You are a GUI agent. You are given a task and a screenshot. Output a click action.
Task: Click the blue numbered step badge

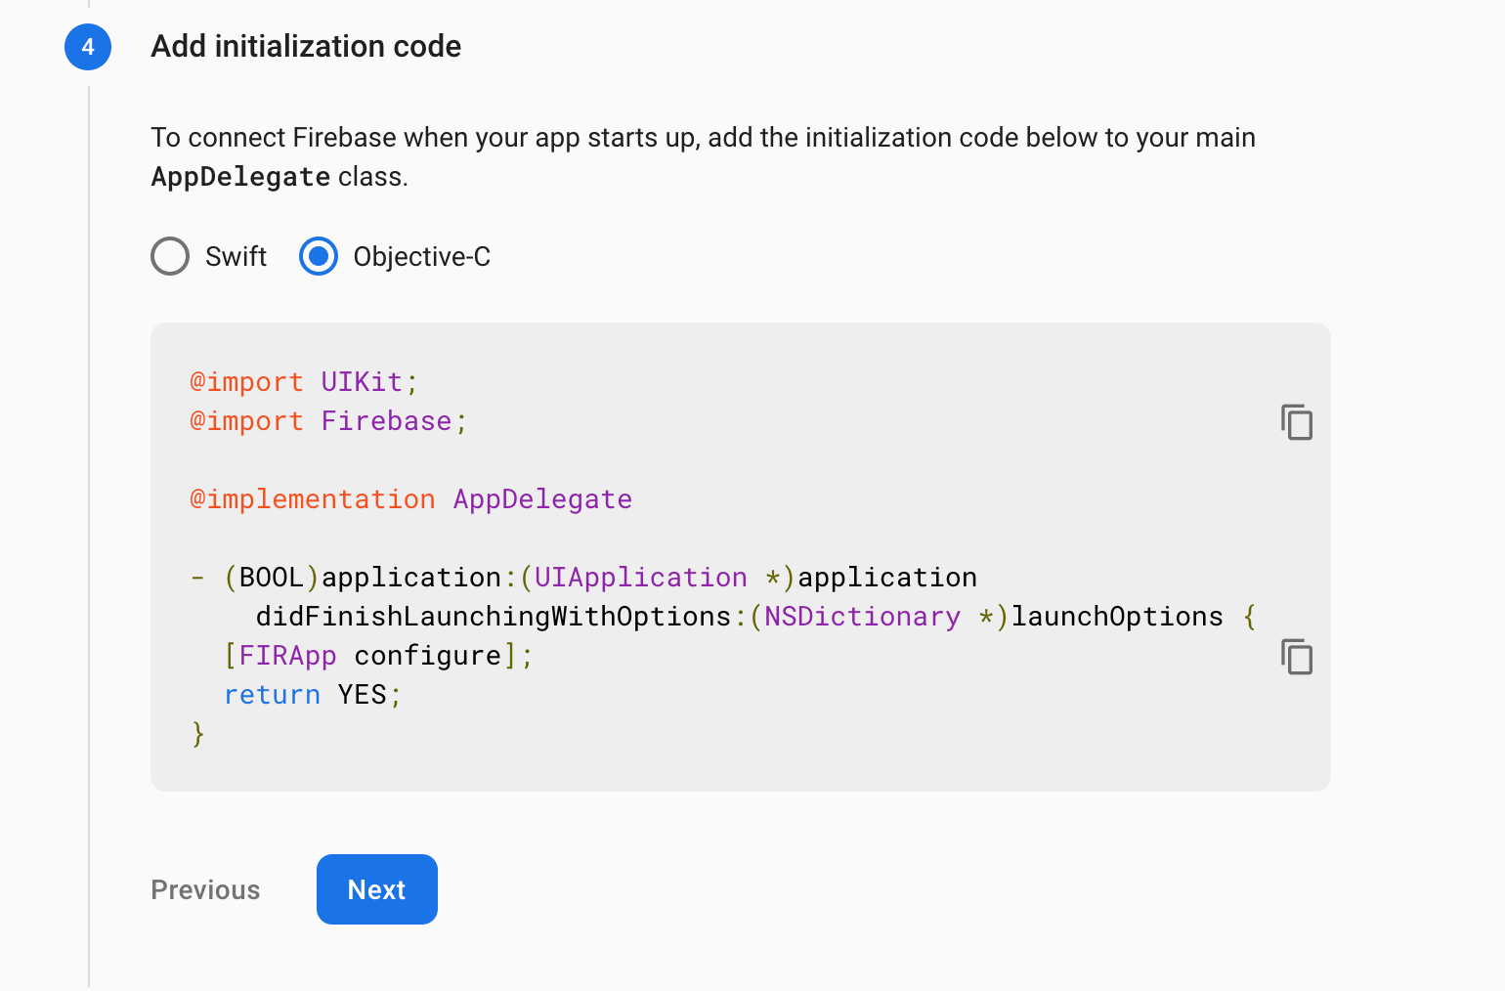[x=87, y=46]
